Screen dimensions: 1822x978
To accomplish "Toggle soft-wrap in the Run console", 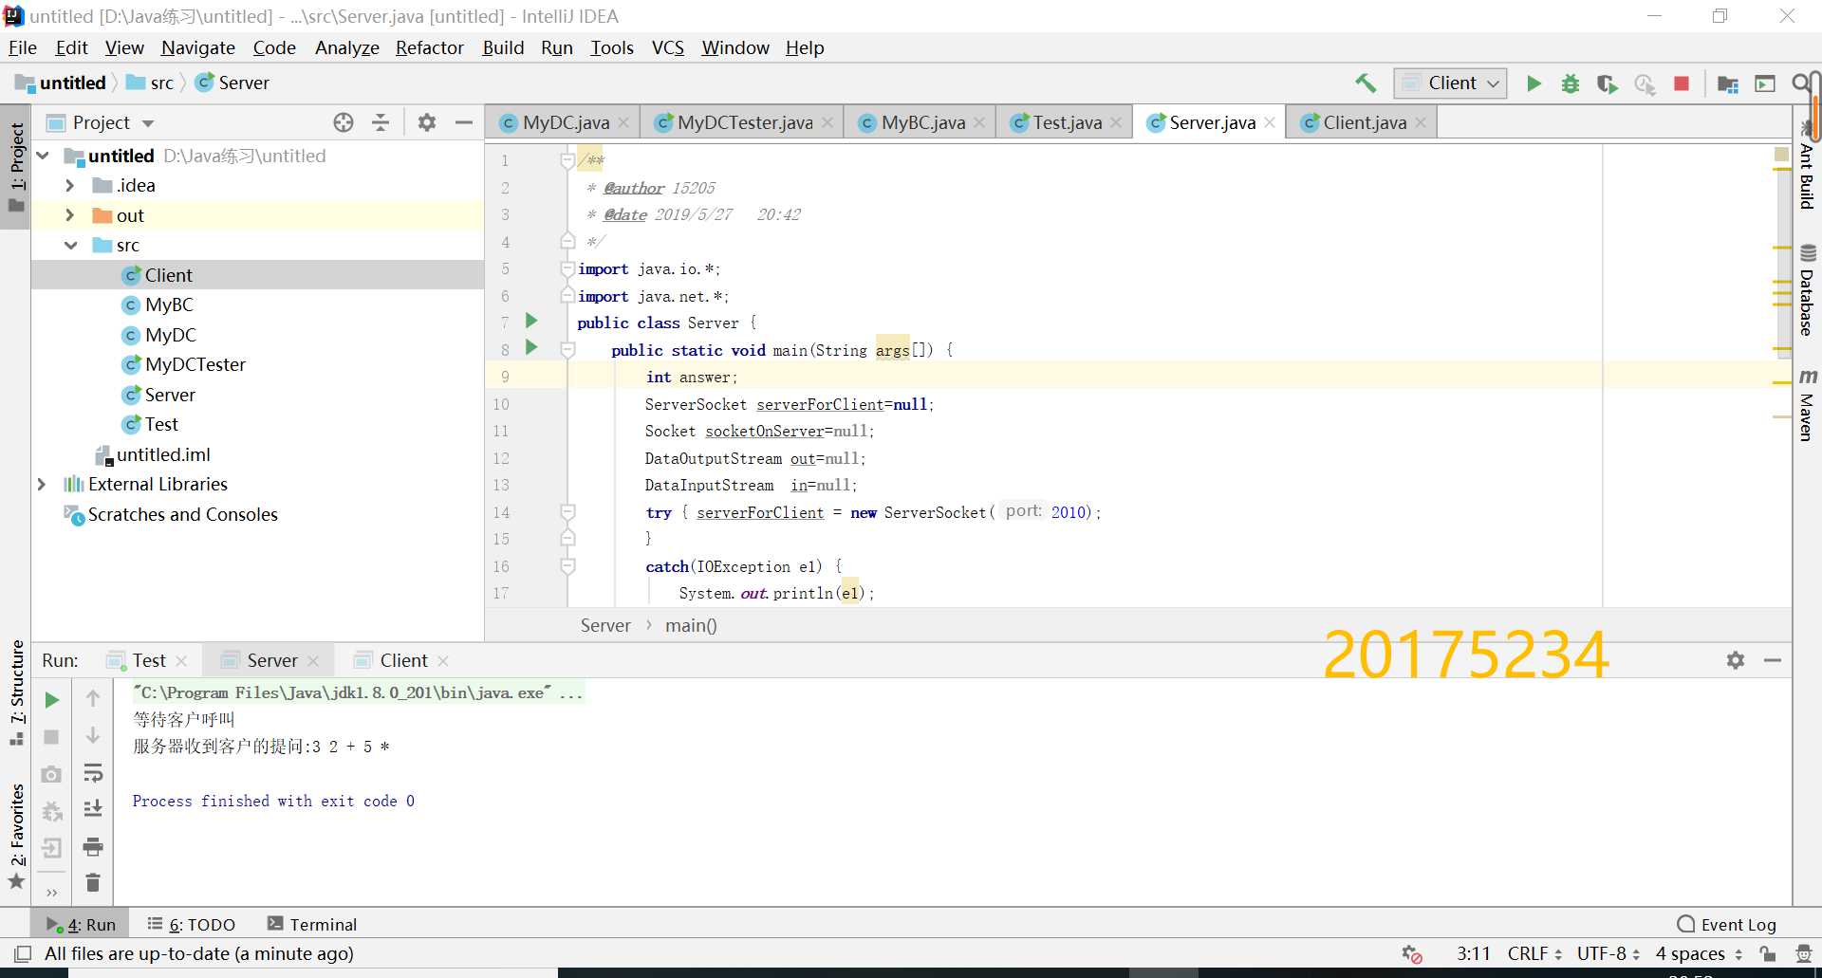I will [x=93, y=773].
